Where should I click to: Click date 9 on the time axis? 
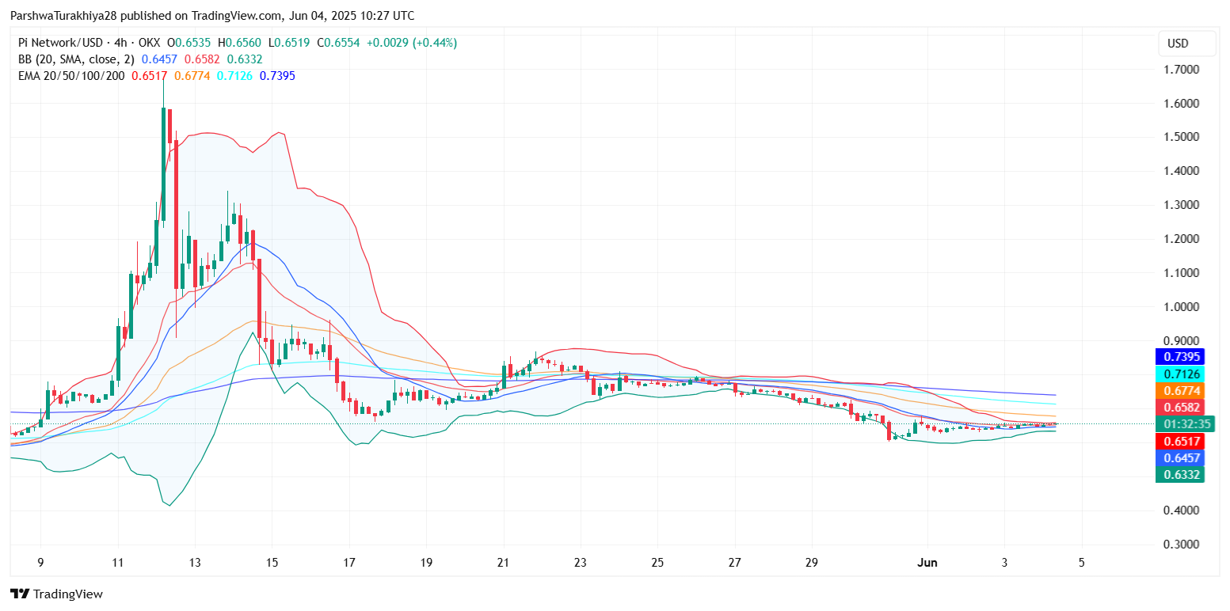tap(40, 563)
